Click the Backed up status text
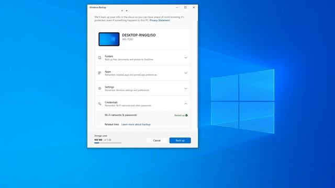This screenshot has width=335, height=188. click(x=179, y=115)
